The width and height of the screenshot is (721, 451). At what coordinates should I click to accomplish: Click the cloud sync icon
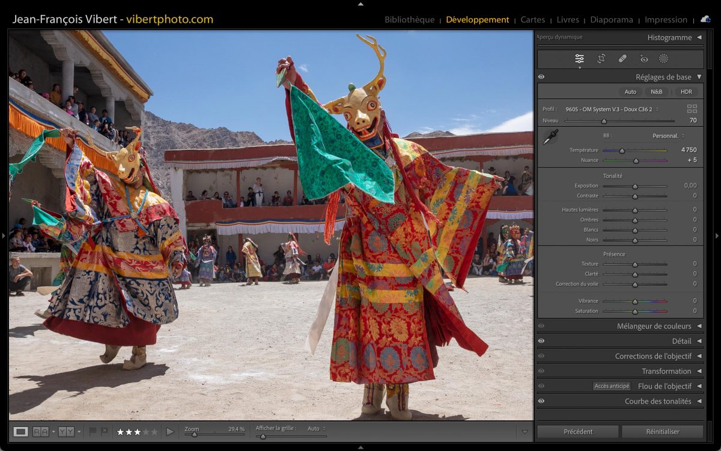click(705, 19)
